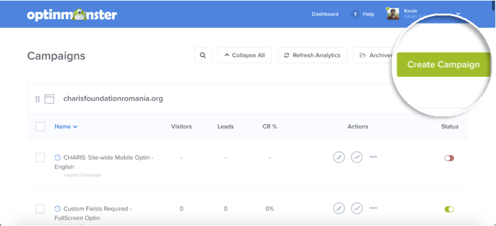The width and height of the screenshot is (496, 226).
Task: Disable the Custom Fields Required status toggle
Action: pyautogui.click(x=449, y=209)
